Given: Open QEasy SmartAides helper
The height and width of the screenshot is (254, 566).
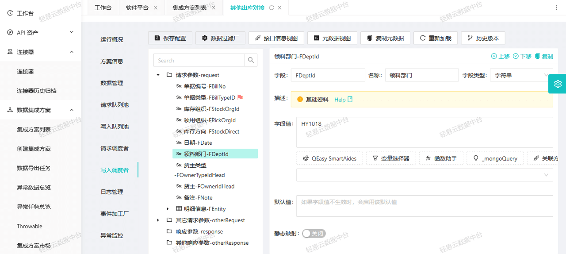Looking at the screenshot, I should pos(329,158).
